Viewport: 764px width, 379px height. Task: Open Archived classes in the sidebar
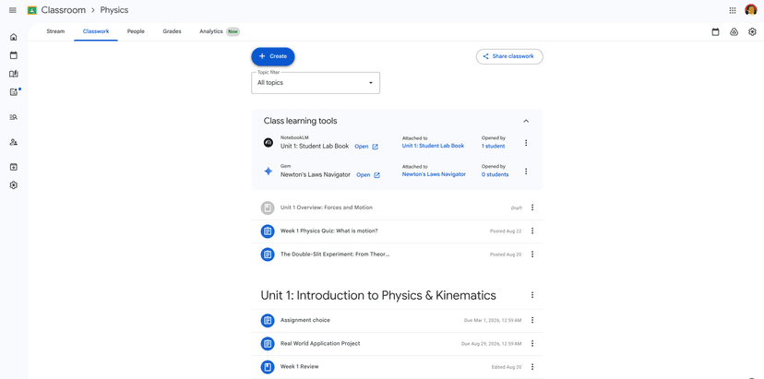[x=14, y=167]
